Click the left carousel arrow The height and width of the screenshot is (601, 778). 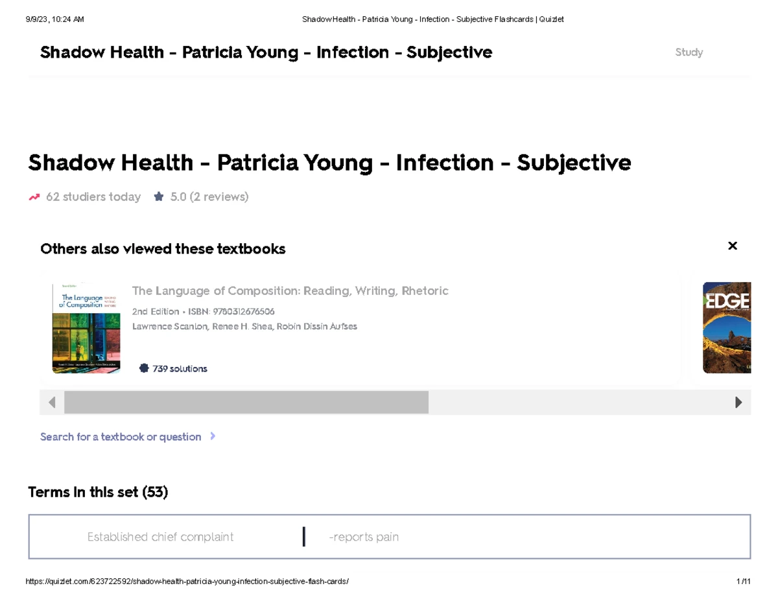click(x=51, y=402)
